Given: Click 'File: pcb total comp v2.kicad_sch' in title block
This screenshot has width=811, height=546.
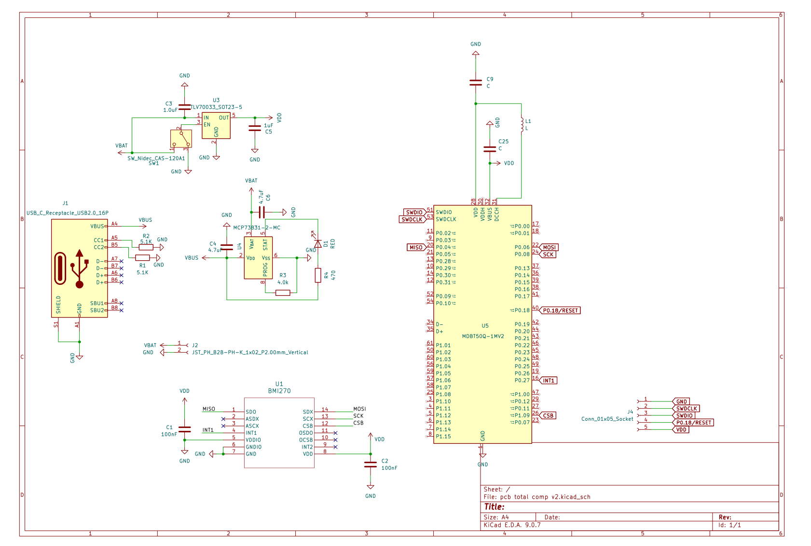Looking at the screenshot, I should tap(537, 497).
